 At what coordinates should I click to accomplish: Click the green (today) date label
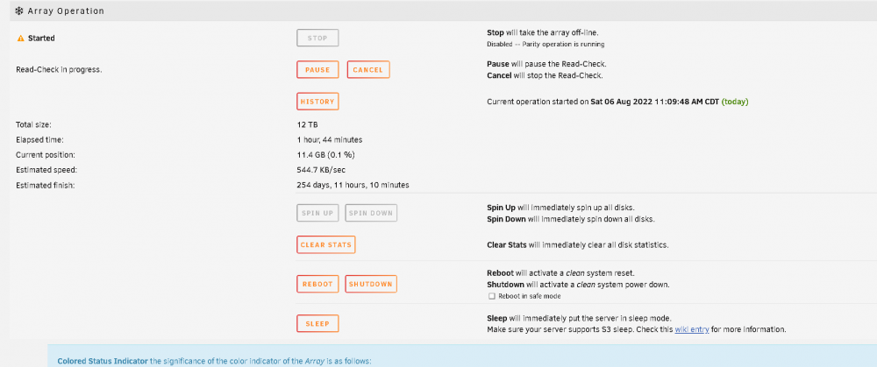coord(735,102)
